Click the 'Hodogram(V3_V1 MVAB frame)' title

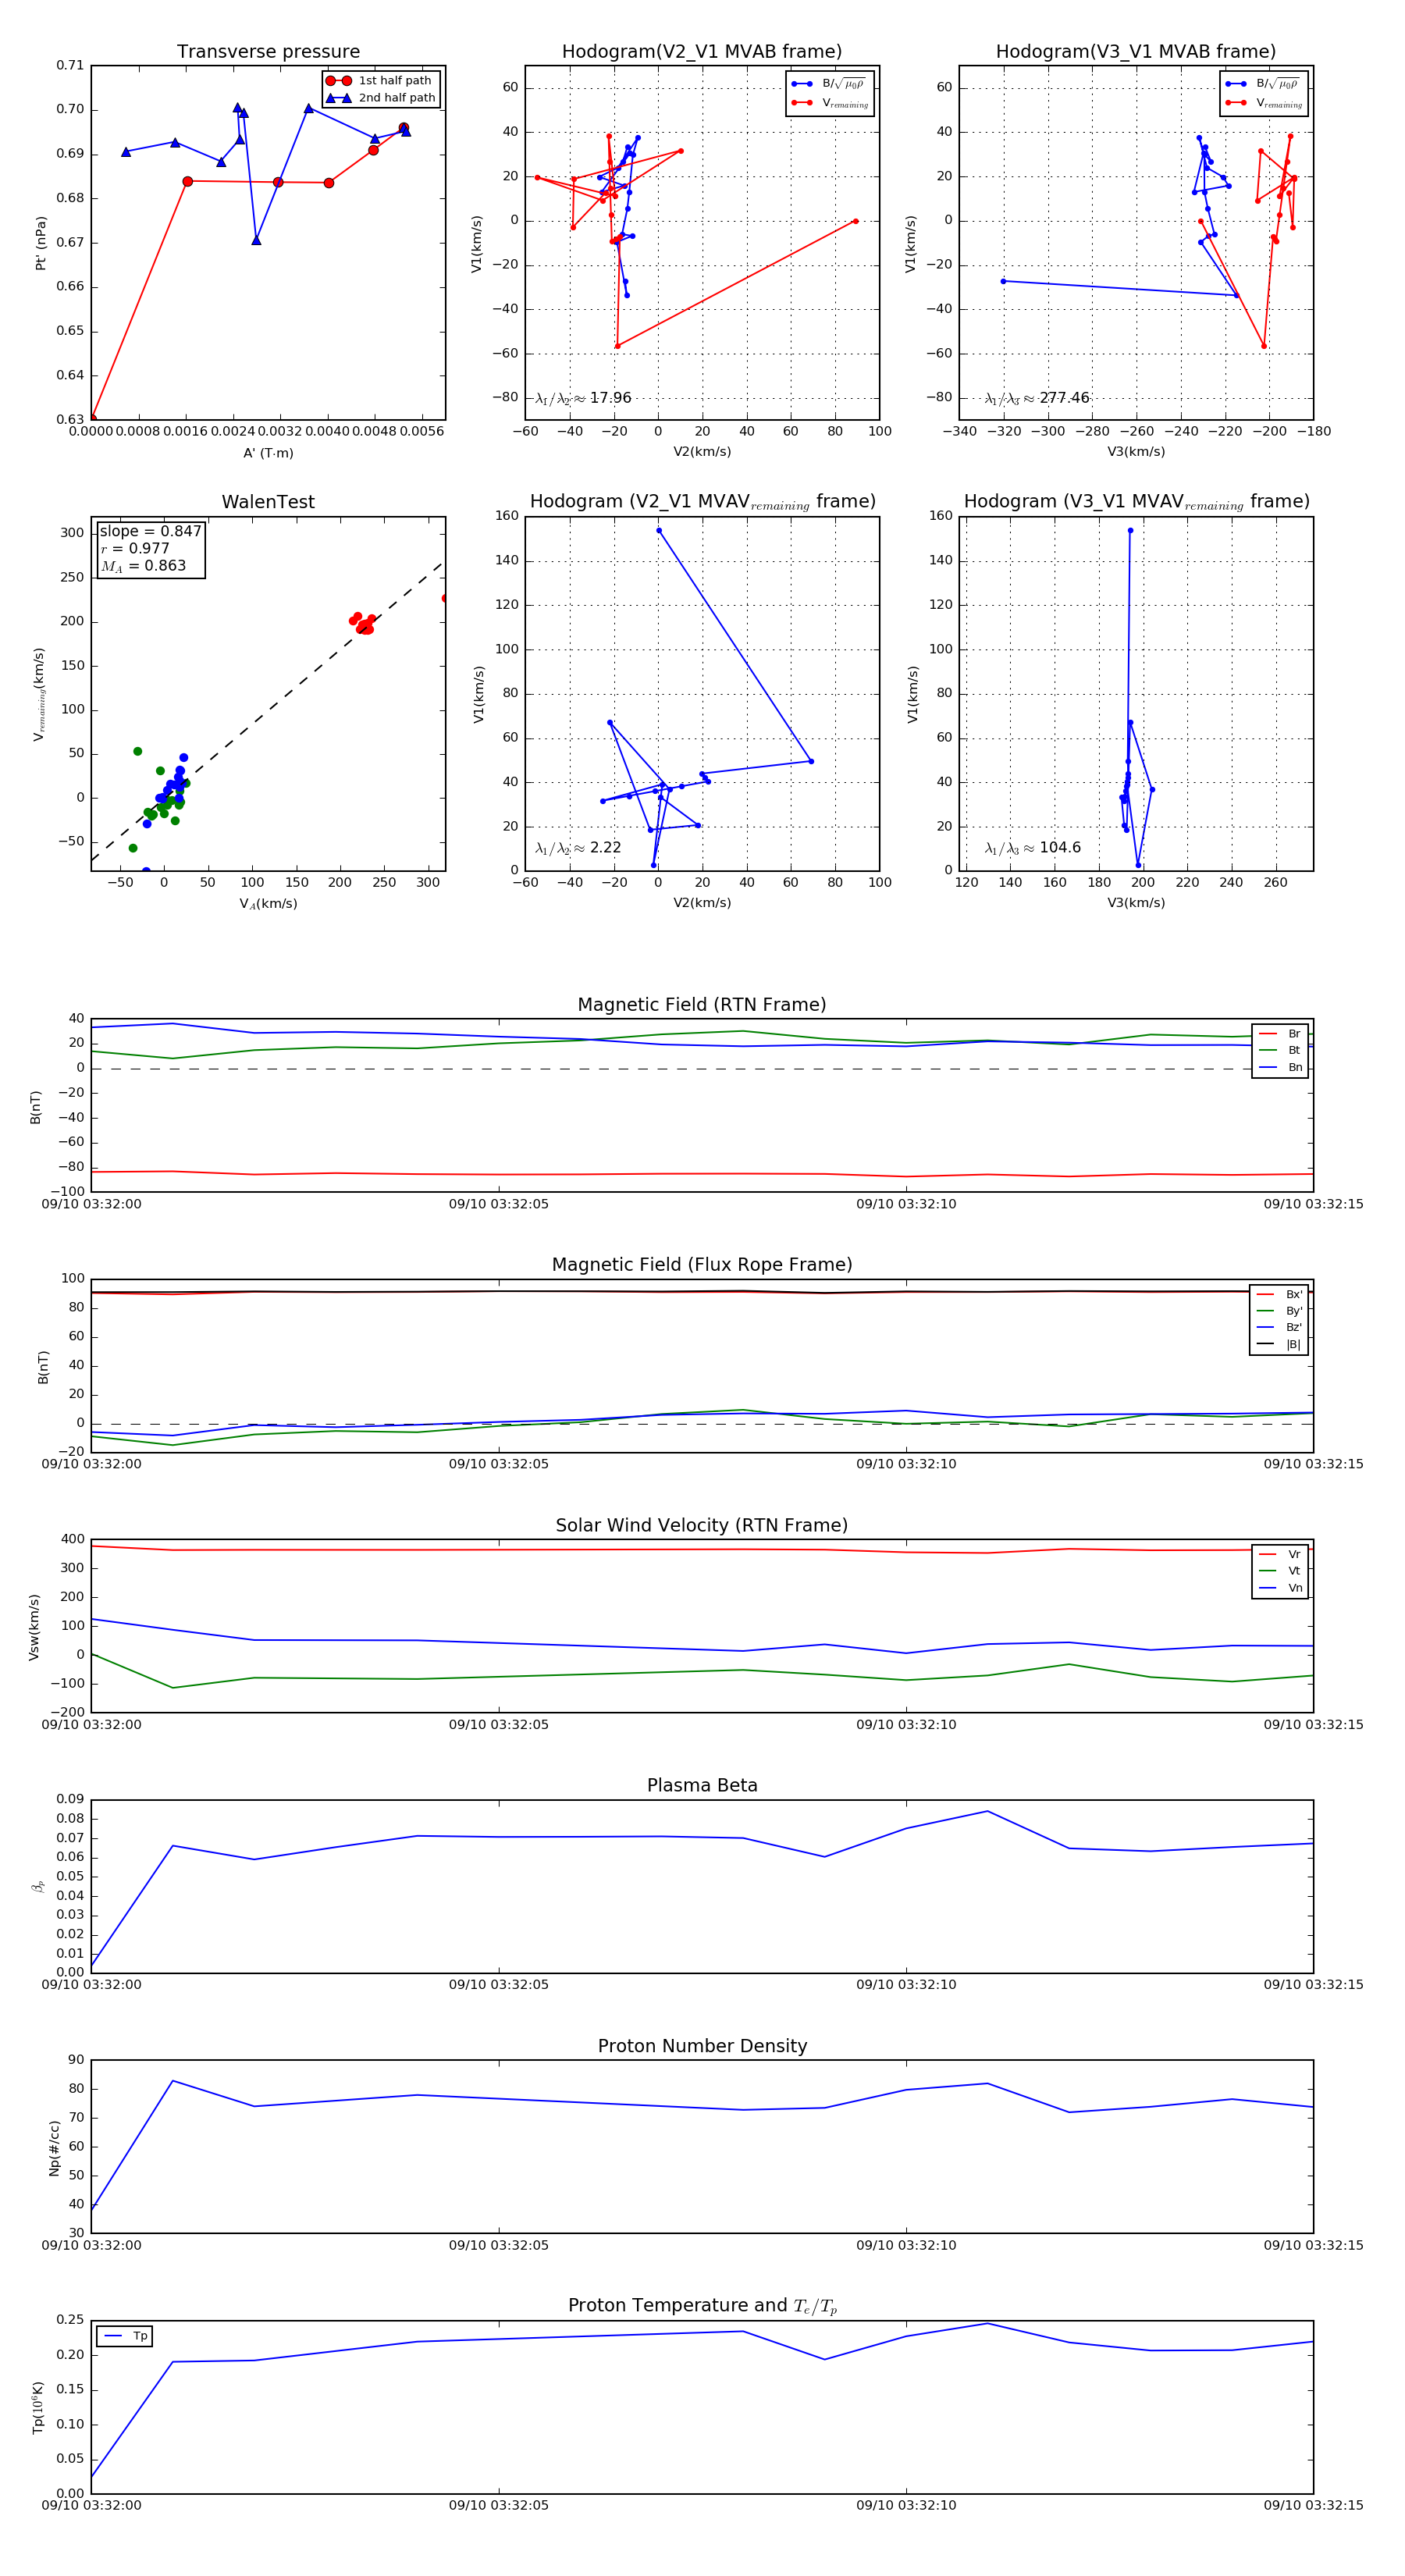[x=1136, y=52]
